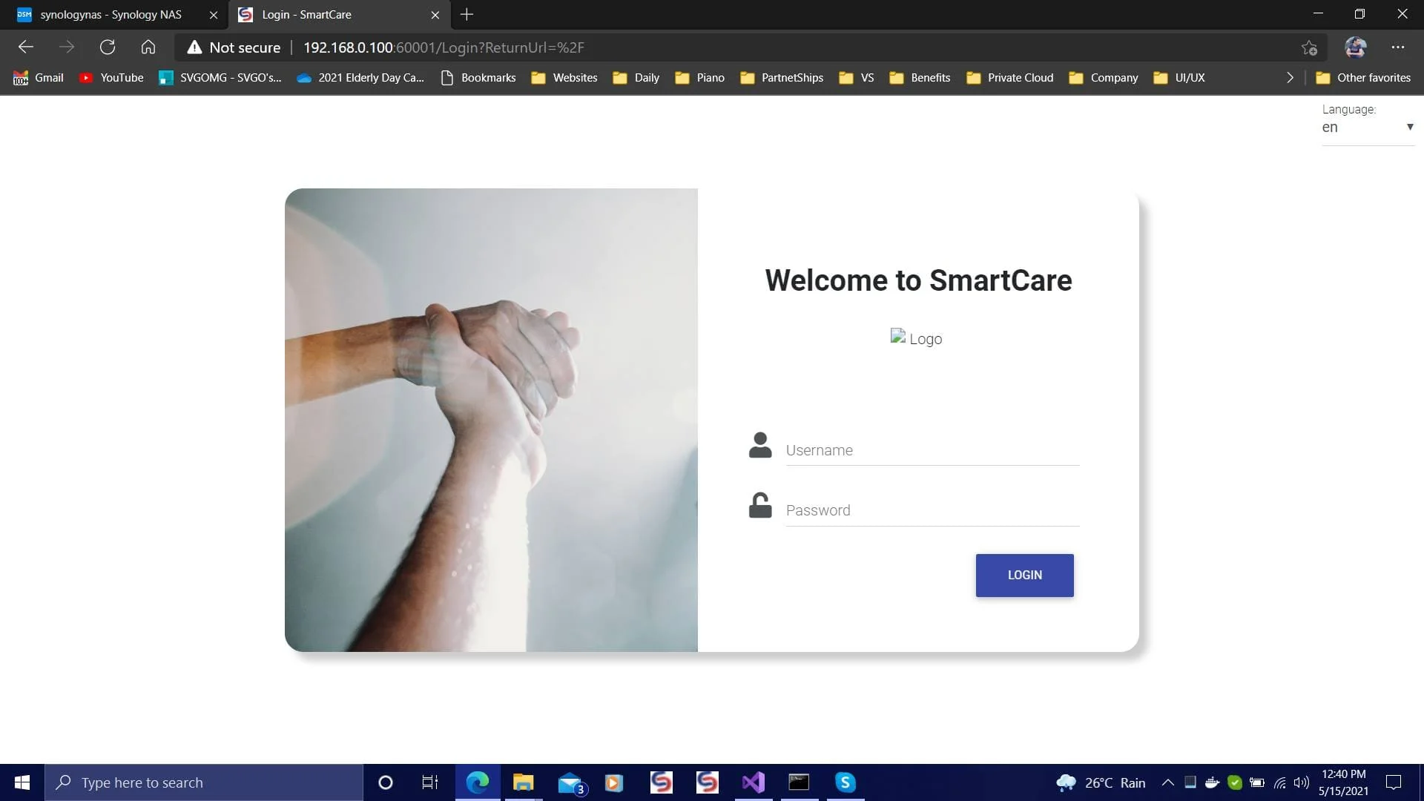Open Skype from the taskbar
The height and width of the screenshot is (801, 1424).
[x=845, y=782]
